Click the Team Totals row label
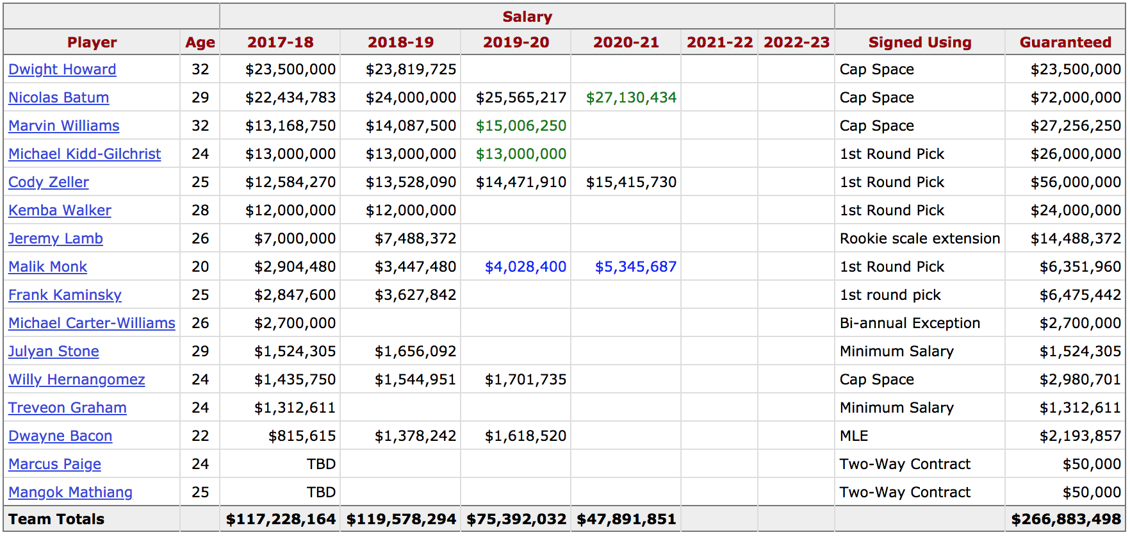This screenshot has width=1130, height=537. 56,519
